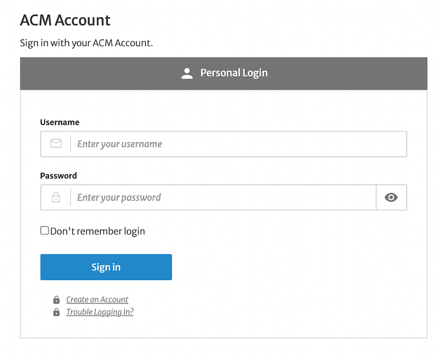
Task: Open the Trouble Logging In? link
Action: click(100, 312)
